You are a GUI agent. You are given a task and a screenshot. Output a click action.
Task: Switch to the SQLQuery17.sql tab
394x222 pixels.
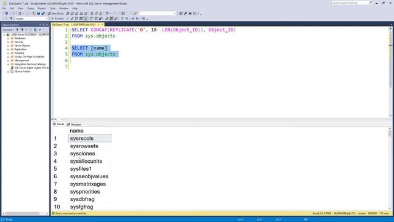click(74, 25)
